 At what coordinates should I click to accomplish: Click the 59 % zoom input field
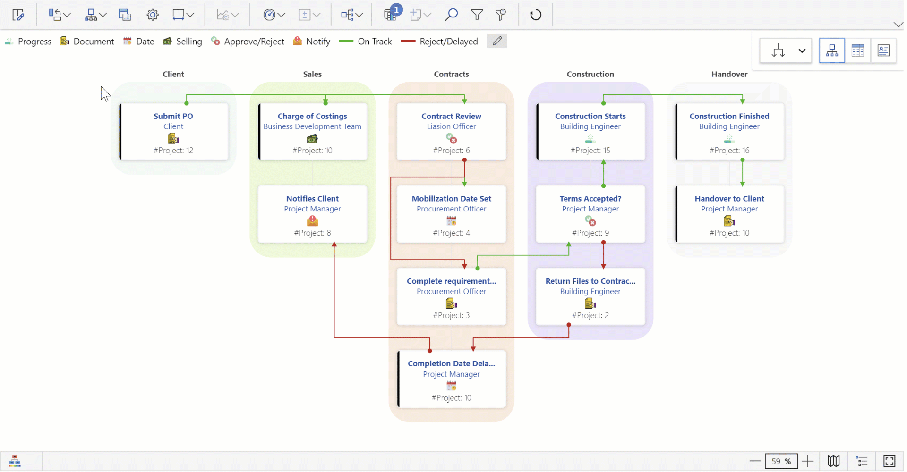click(780, 461)
